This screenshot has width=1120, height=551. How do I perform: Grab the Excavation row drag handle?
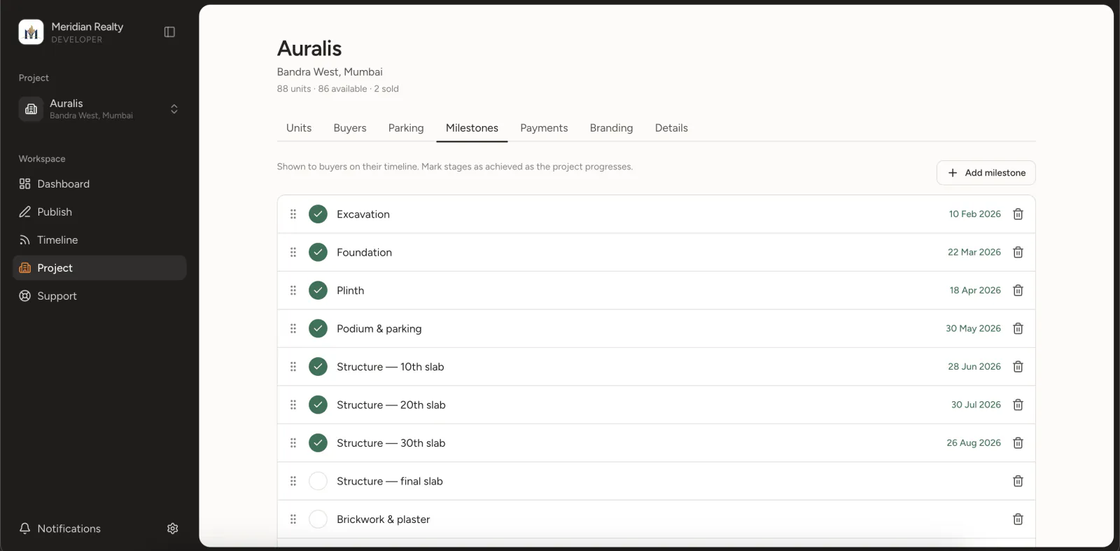293,214
